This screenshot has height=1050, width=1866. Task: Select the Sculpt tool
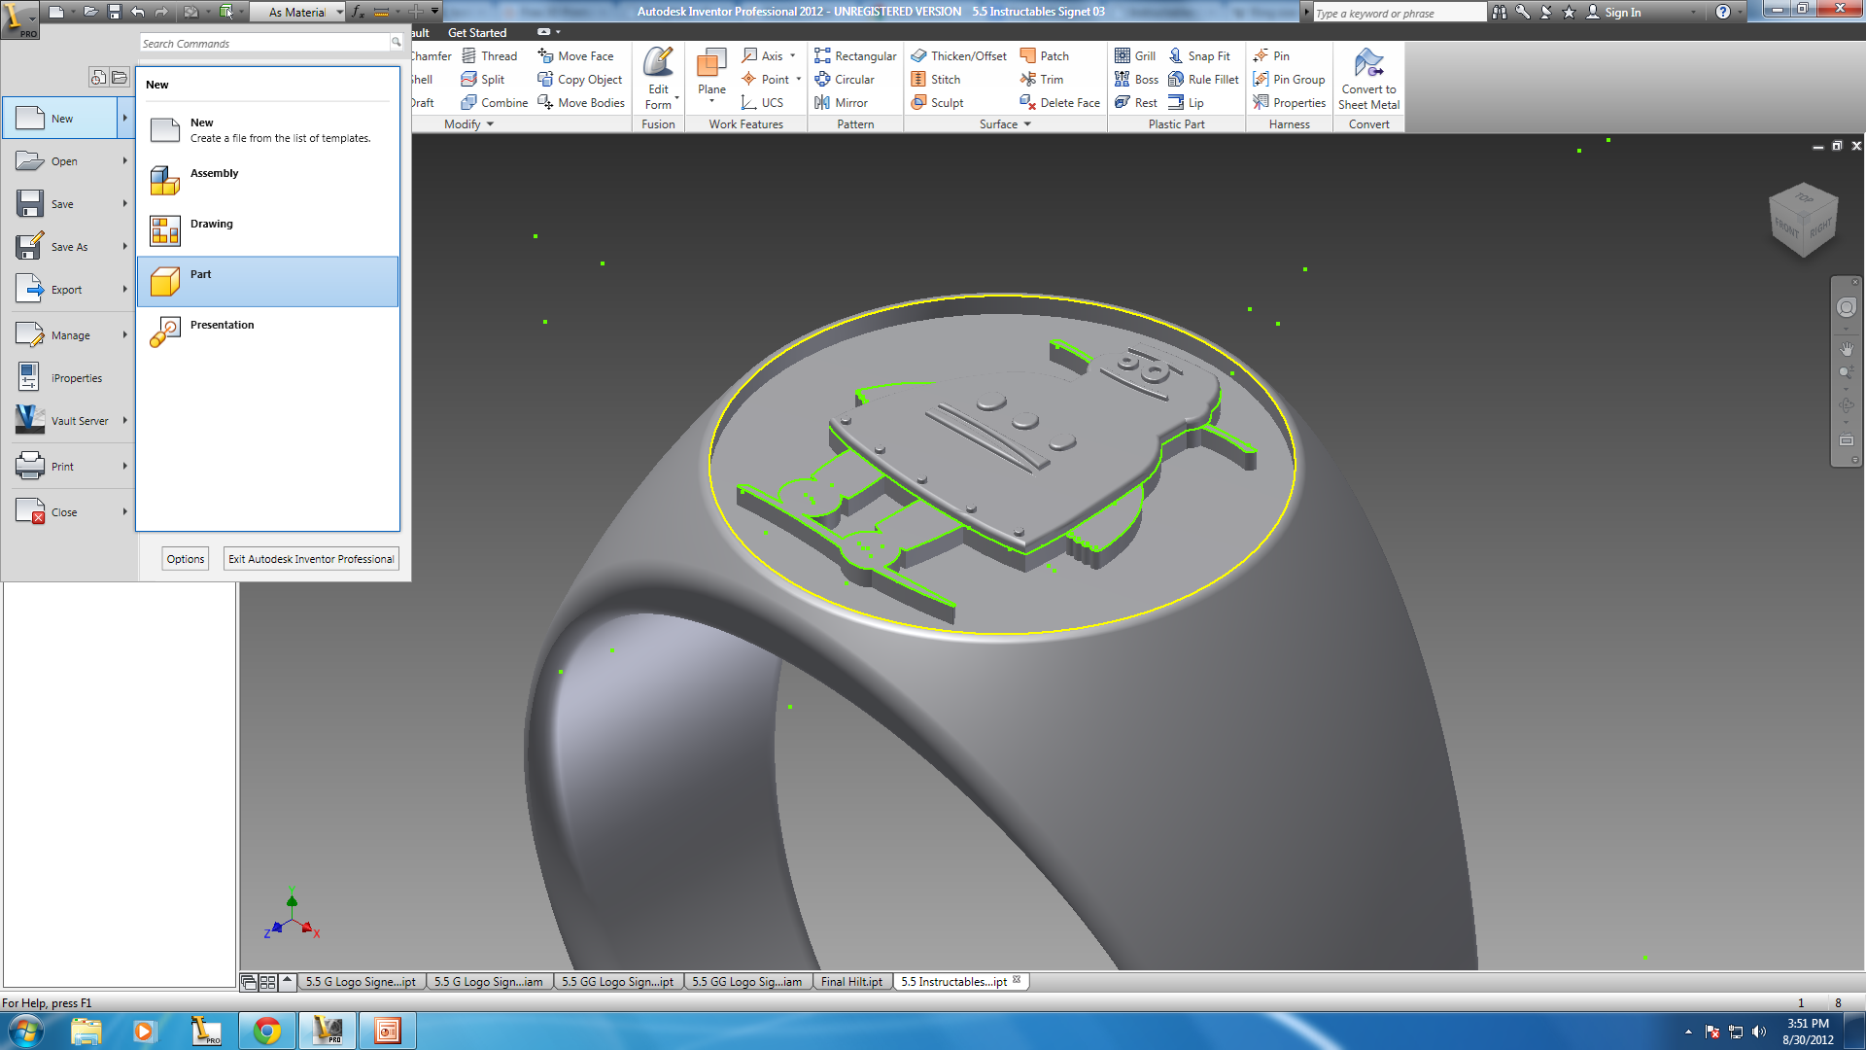click(x=937, y=103)
